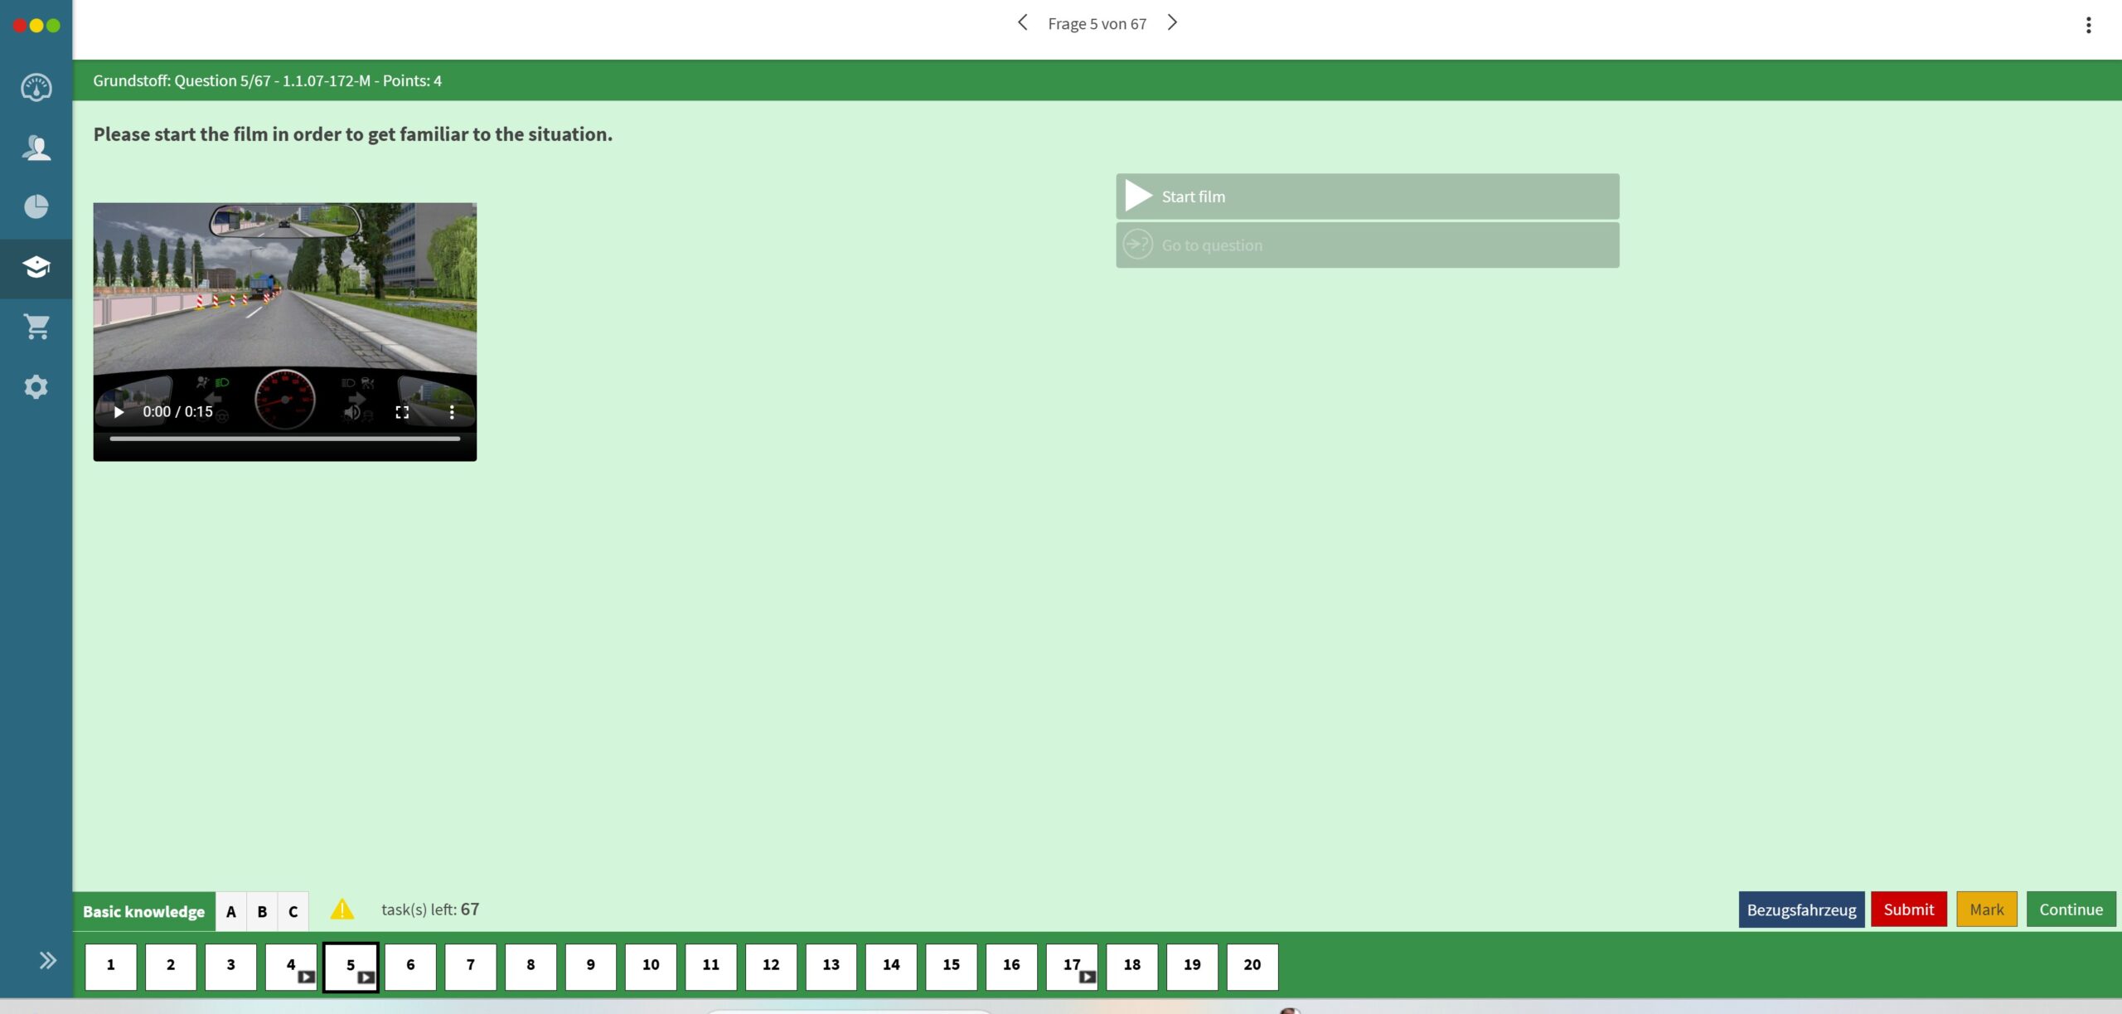Enter fullscreen on the video player
The height and width of the screenshot is (1014, 2122).
402,412
